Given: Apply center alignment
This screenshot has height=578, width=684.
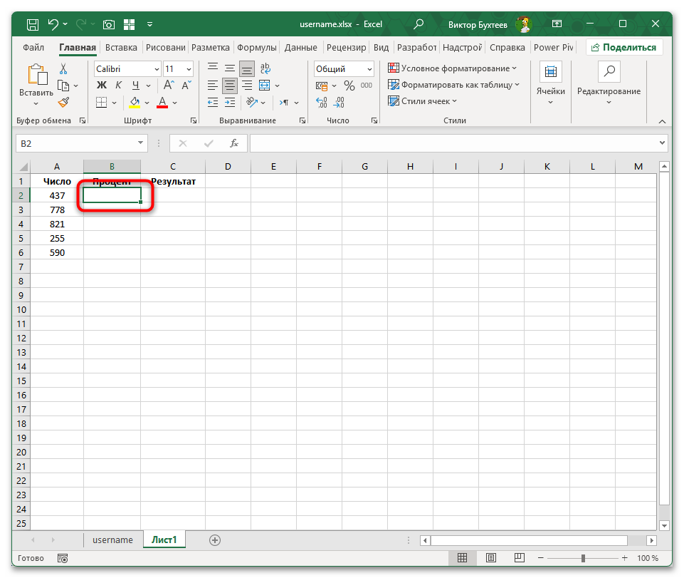Looking at the screenshot, I should 229,85.
